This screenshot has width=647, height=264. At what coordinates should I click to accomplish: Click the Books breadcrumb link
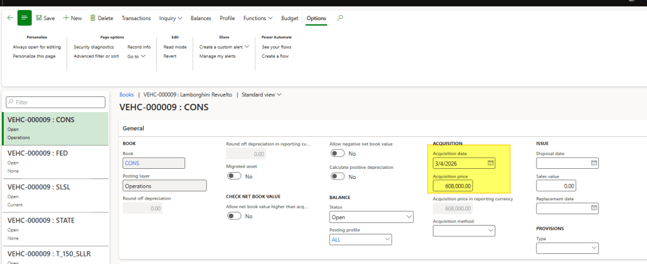point(126,95)
